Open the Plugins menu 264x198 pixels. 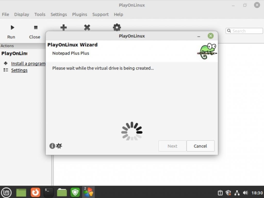tap(79, 14)
